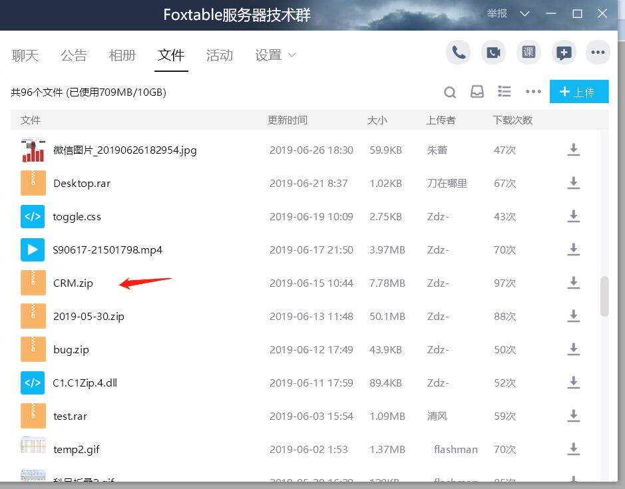Image resolution: width=625 pixels, height=489 pixels.
Task: Click the 举报 report link
Action: [x=497, y=13]
